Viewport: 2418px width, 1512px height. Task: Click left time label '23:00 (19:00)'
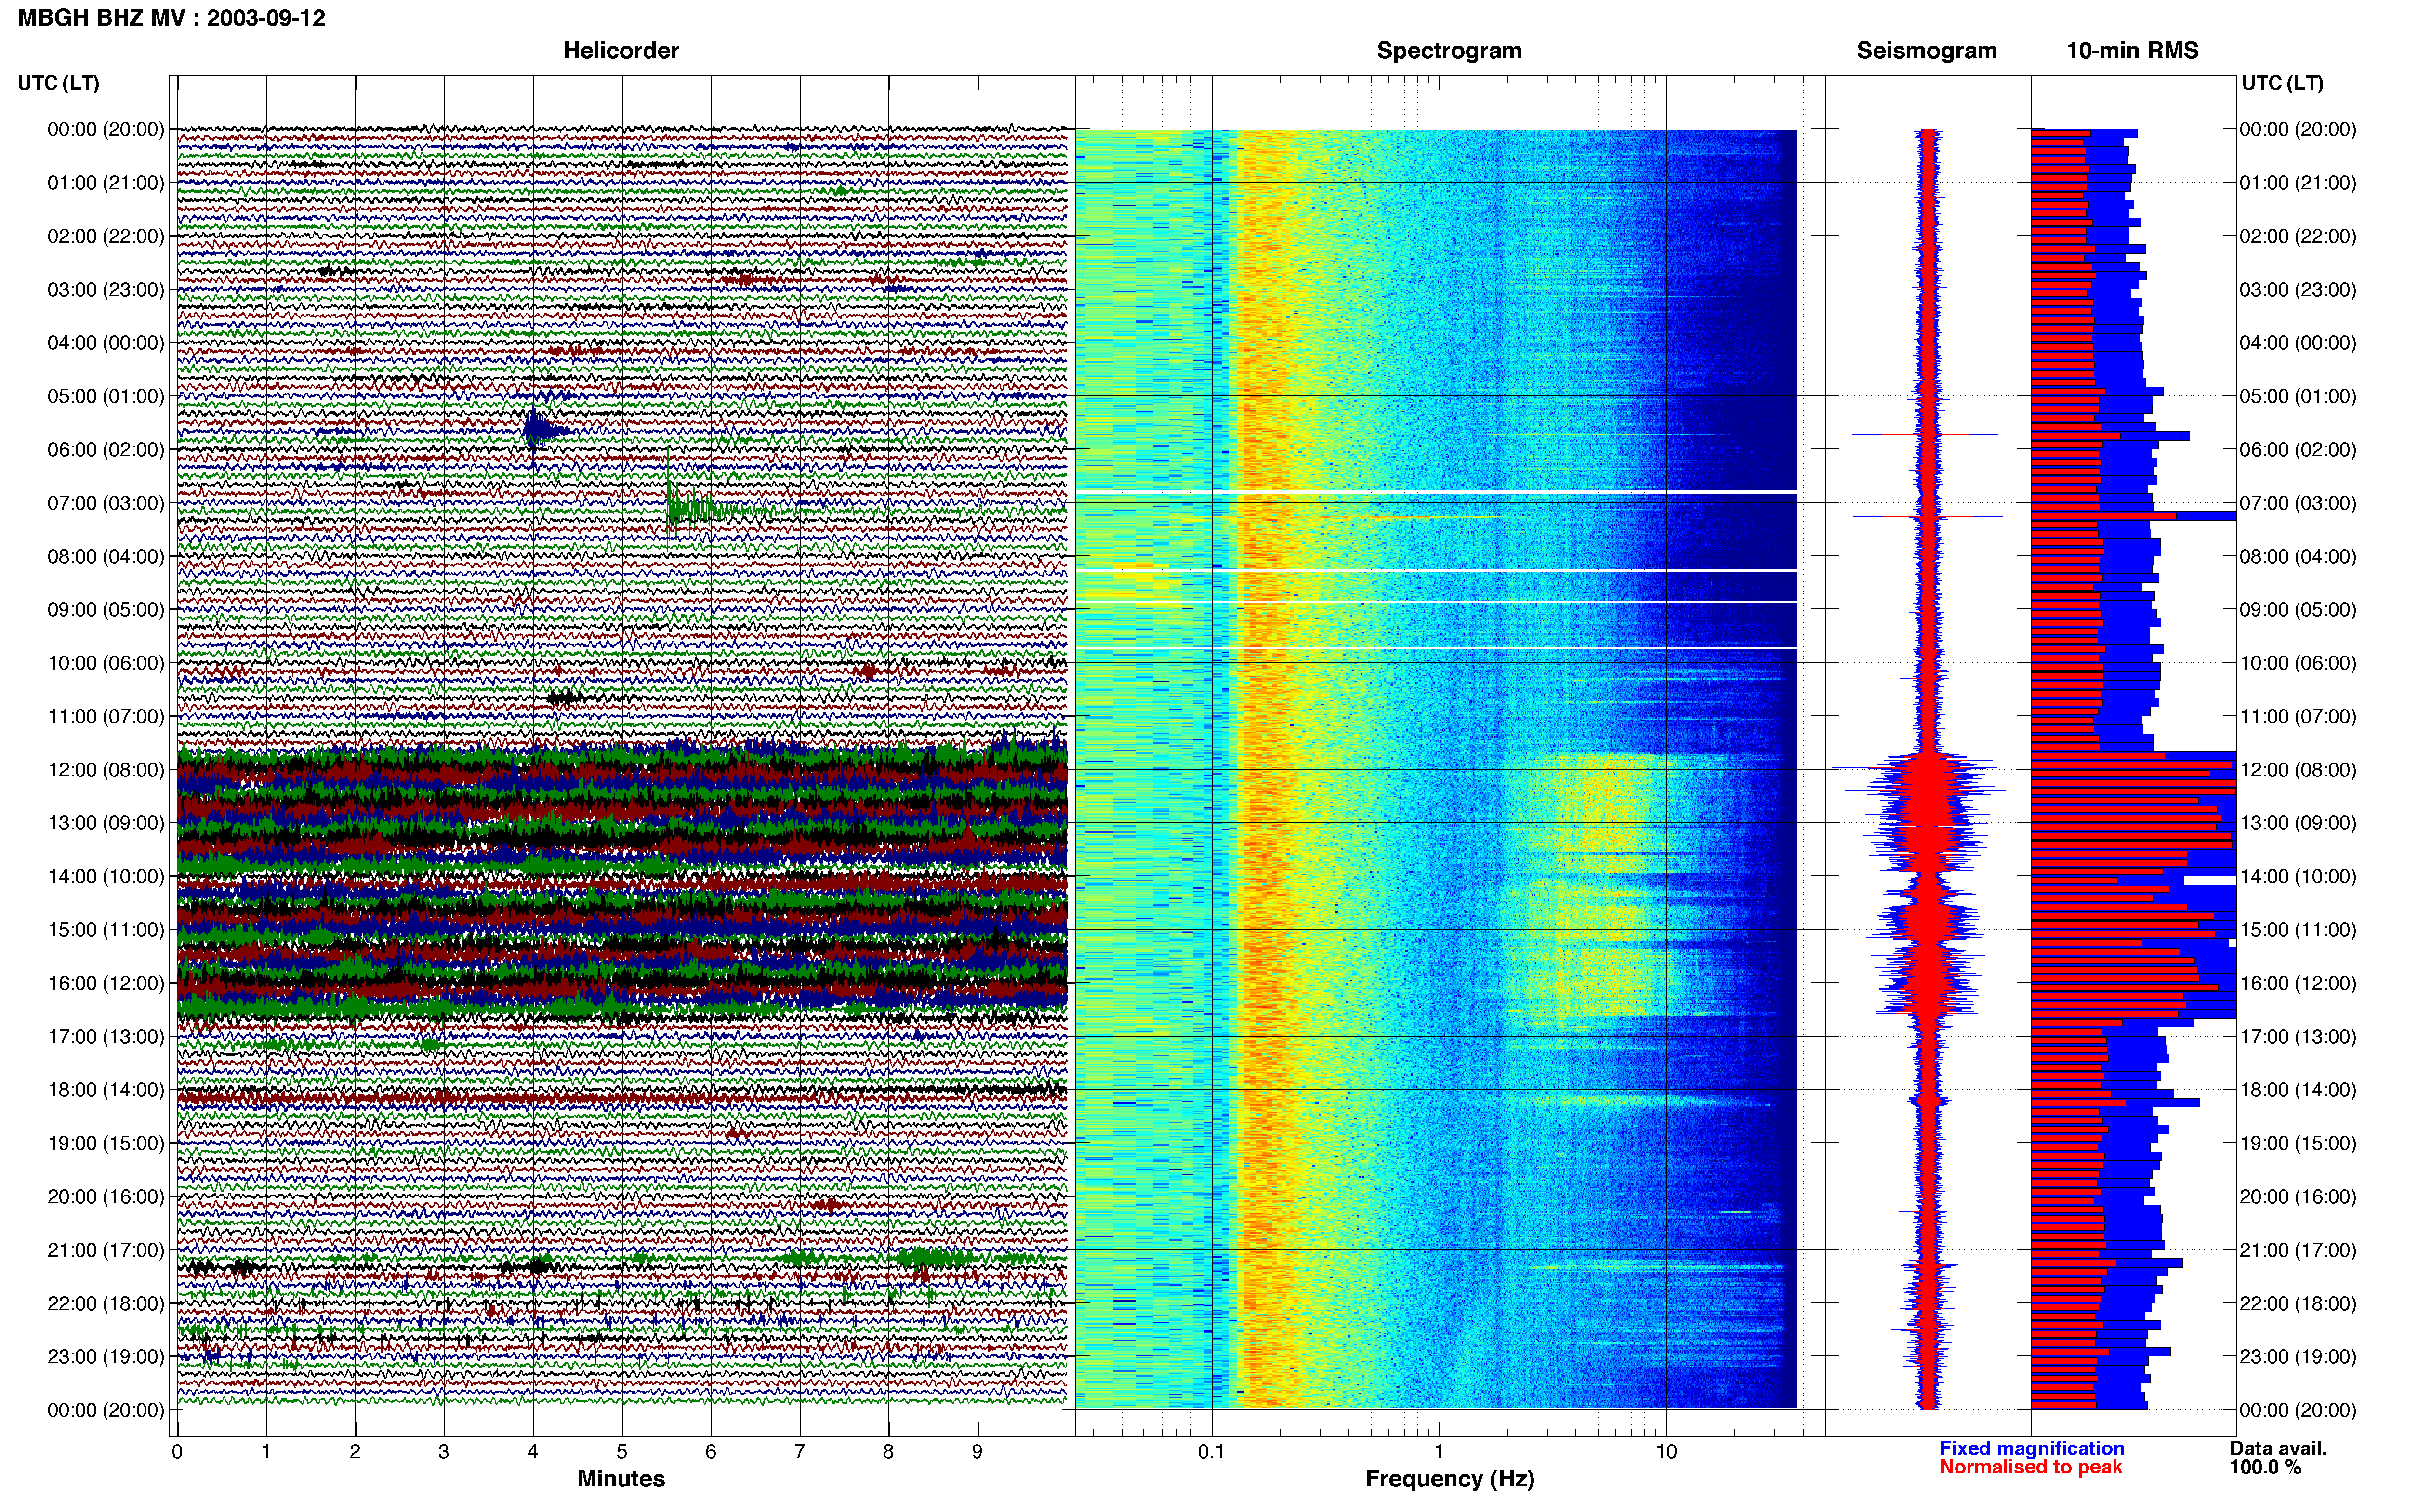[x=105, y=1357]
